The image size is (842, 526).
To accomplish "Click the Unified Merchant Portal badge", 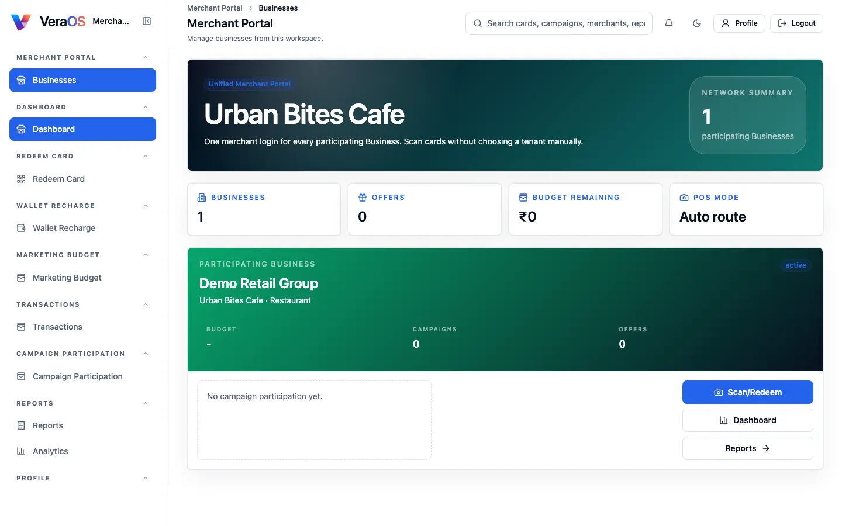I will 250,84.
